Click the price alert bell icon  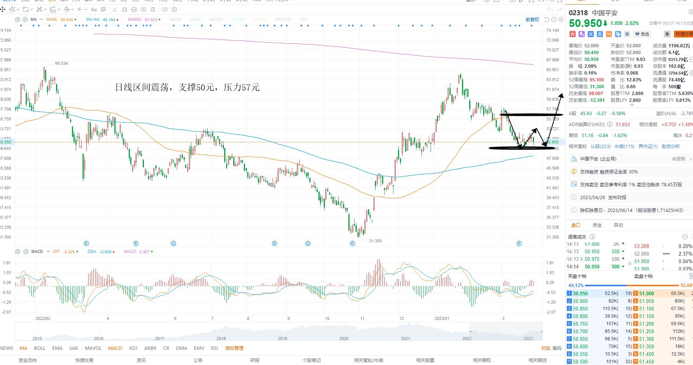point(667,34)
